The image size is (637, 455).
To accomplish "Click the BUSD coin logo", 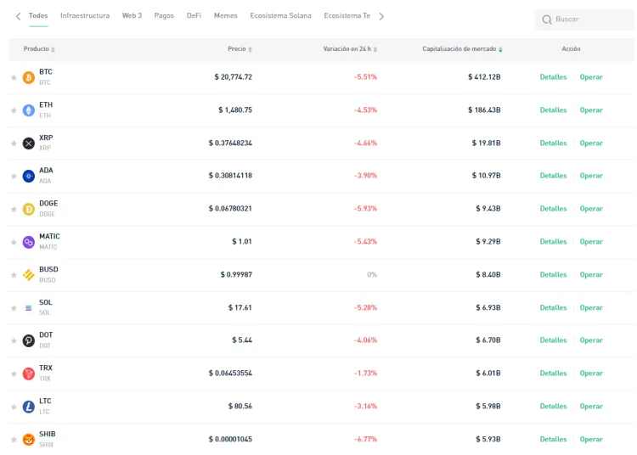I will [x=28, y=275].
